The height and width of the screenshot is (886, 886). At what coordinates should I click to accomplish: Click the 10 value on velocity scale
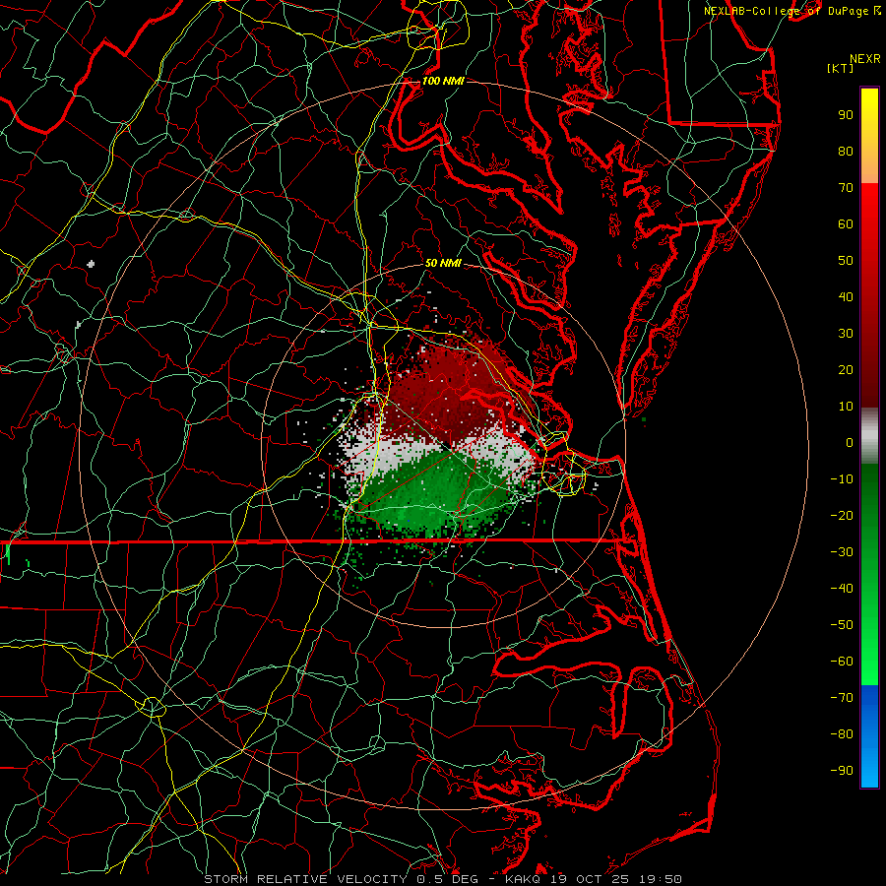point(846,407)
